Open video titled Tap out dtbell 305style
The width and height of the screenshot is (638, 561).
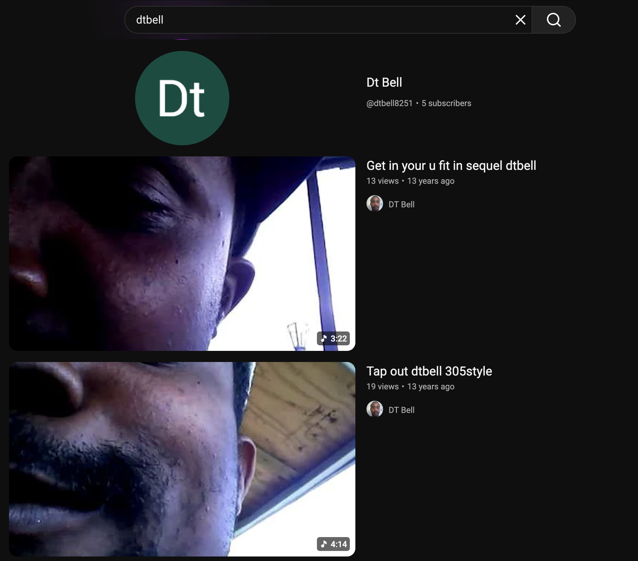[x=429, y=371]
